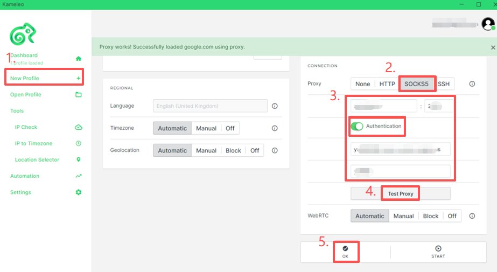
Task: Click the Test Proxy button
Action: (x=401, y=194)
